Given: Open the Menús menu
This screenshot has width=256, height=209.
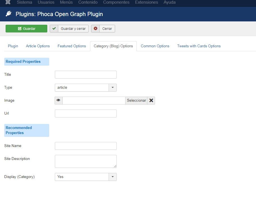Looking at the screenshot, I should click(66, 2).
